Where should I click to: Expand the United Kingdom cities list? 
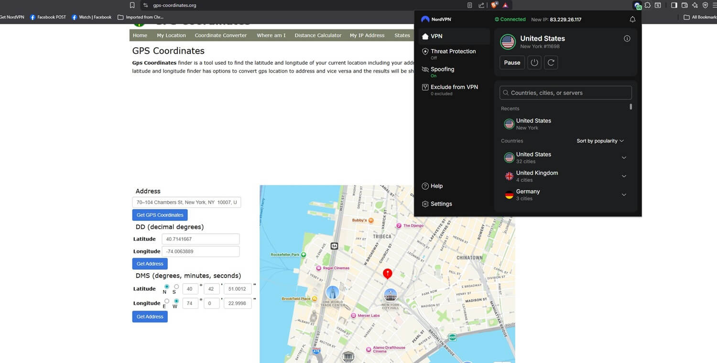[x=624, y=176]
